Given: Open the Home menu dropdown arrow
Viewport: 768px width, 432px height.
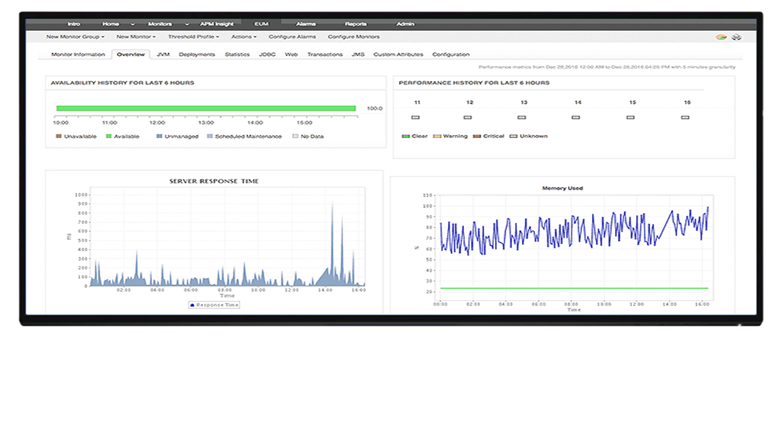Looking at the screenshot, I should click(x=132, y=25).
